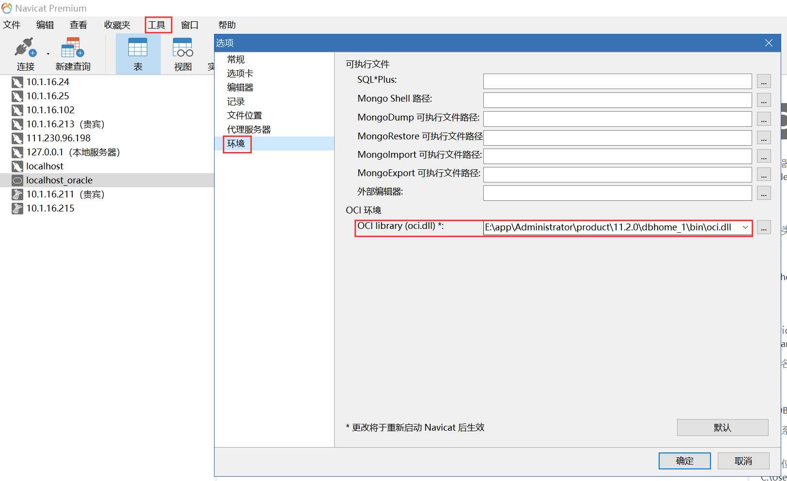This screenshot has width=787, height=481.
Task: Click the MySQL icon beside 10.1.16.102
Action: (17, 110)
